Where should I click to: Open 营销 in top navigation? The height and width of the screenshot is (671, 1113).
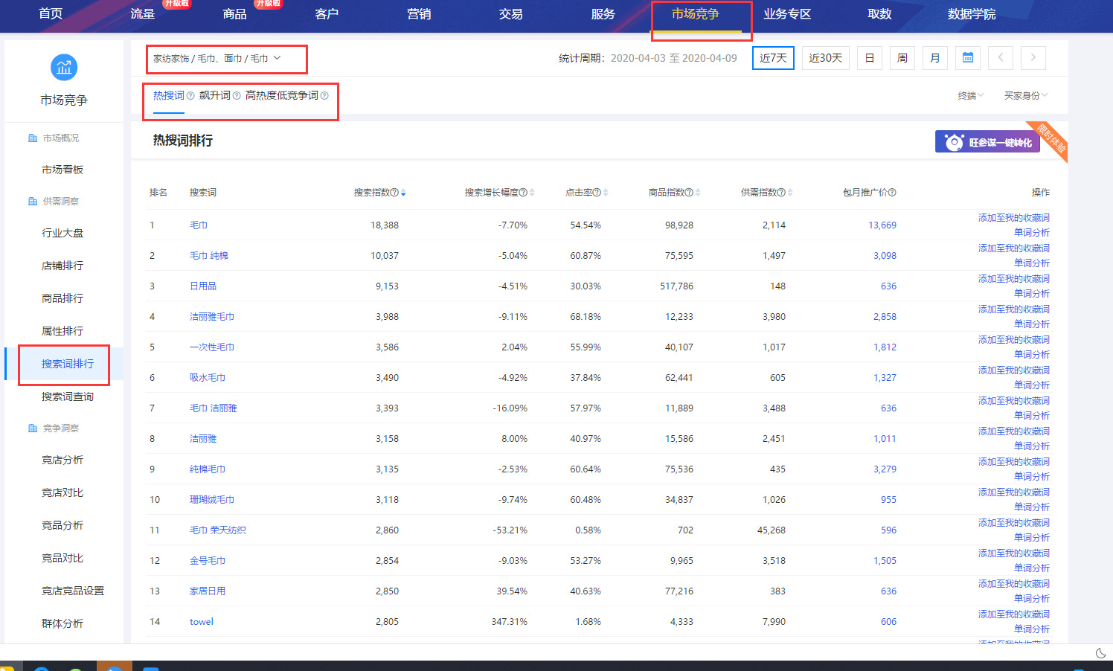419,14
